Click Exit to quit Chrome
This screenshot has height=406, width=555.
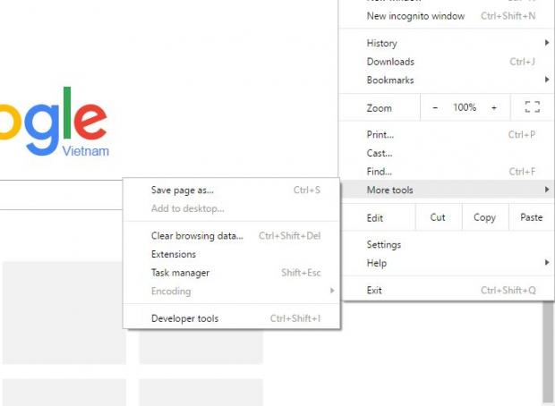(x=374, y=291)
